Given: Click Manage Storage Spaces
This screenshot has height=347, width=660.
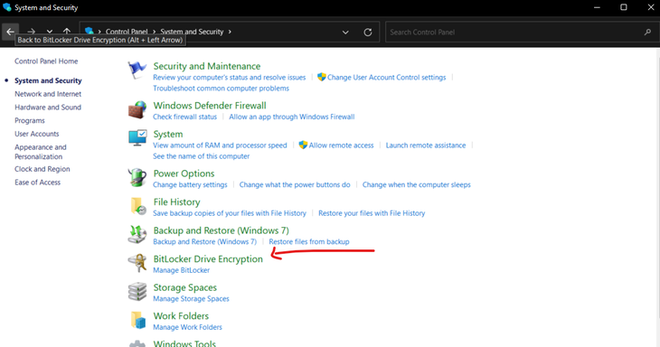Looking at the screenshot, I should (x=191, y=298).
